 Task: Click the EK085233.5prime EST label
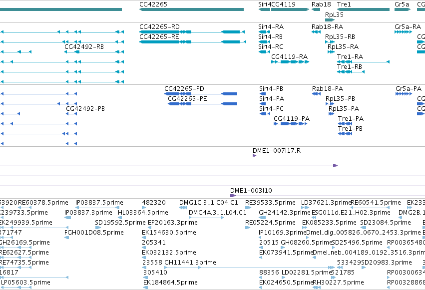click(x=329, y=223)
